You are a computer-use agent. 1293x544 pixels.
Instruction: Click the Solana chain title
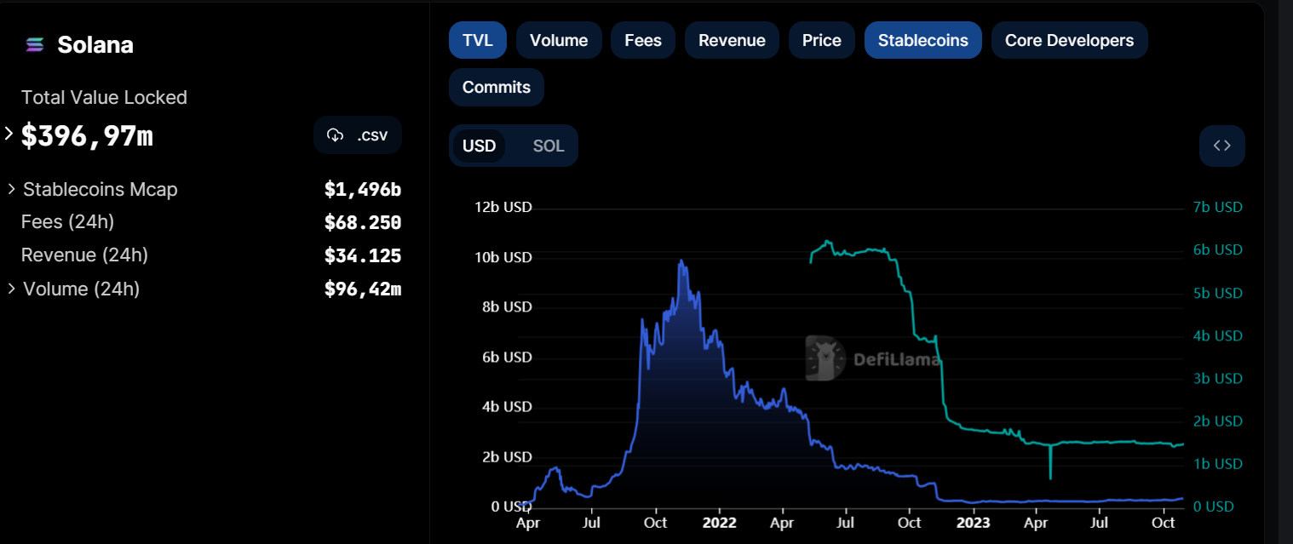tap(95, 45)
